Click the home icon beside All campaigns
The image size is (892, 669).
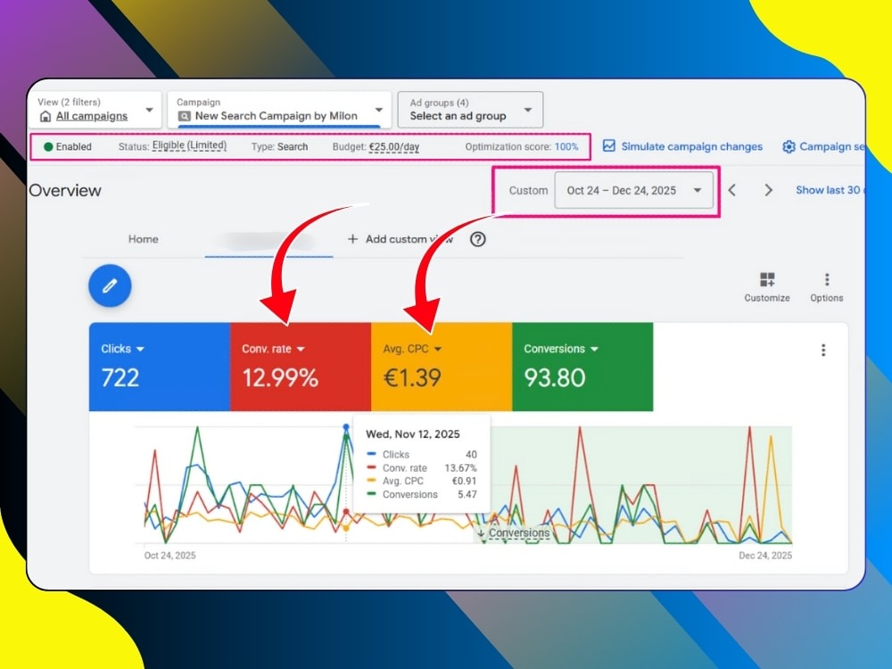tap(45, 117)
